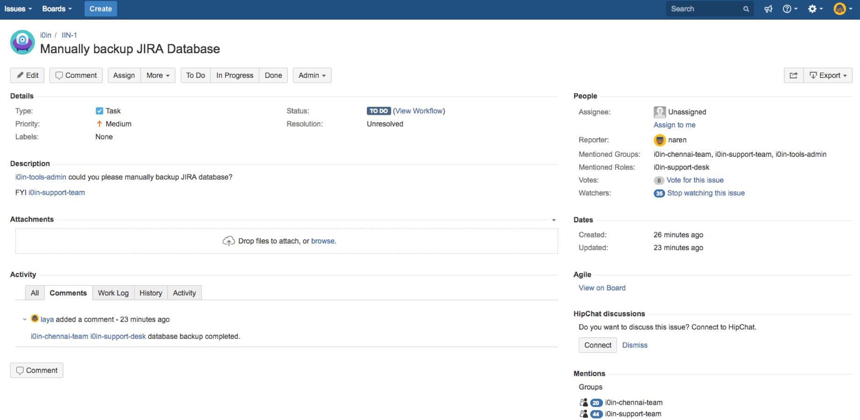
Task: Click the upload cloud icon in attachments
Action: pos(229,241)
